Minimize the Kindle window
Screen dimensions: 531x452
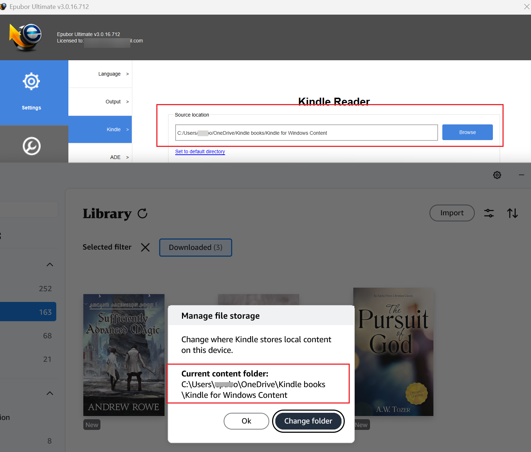pyautogui.click(x=521, y=175)
